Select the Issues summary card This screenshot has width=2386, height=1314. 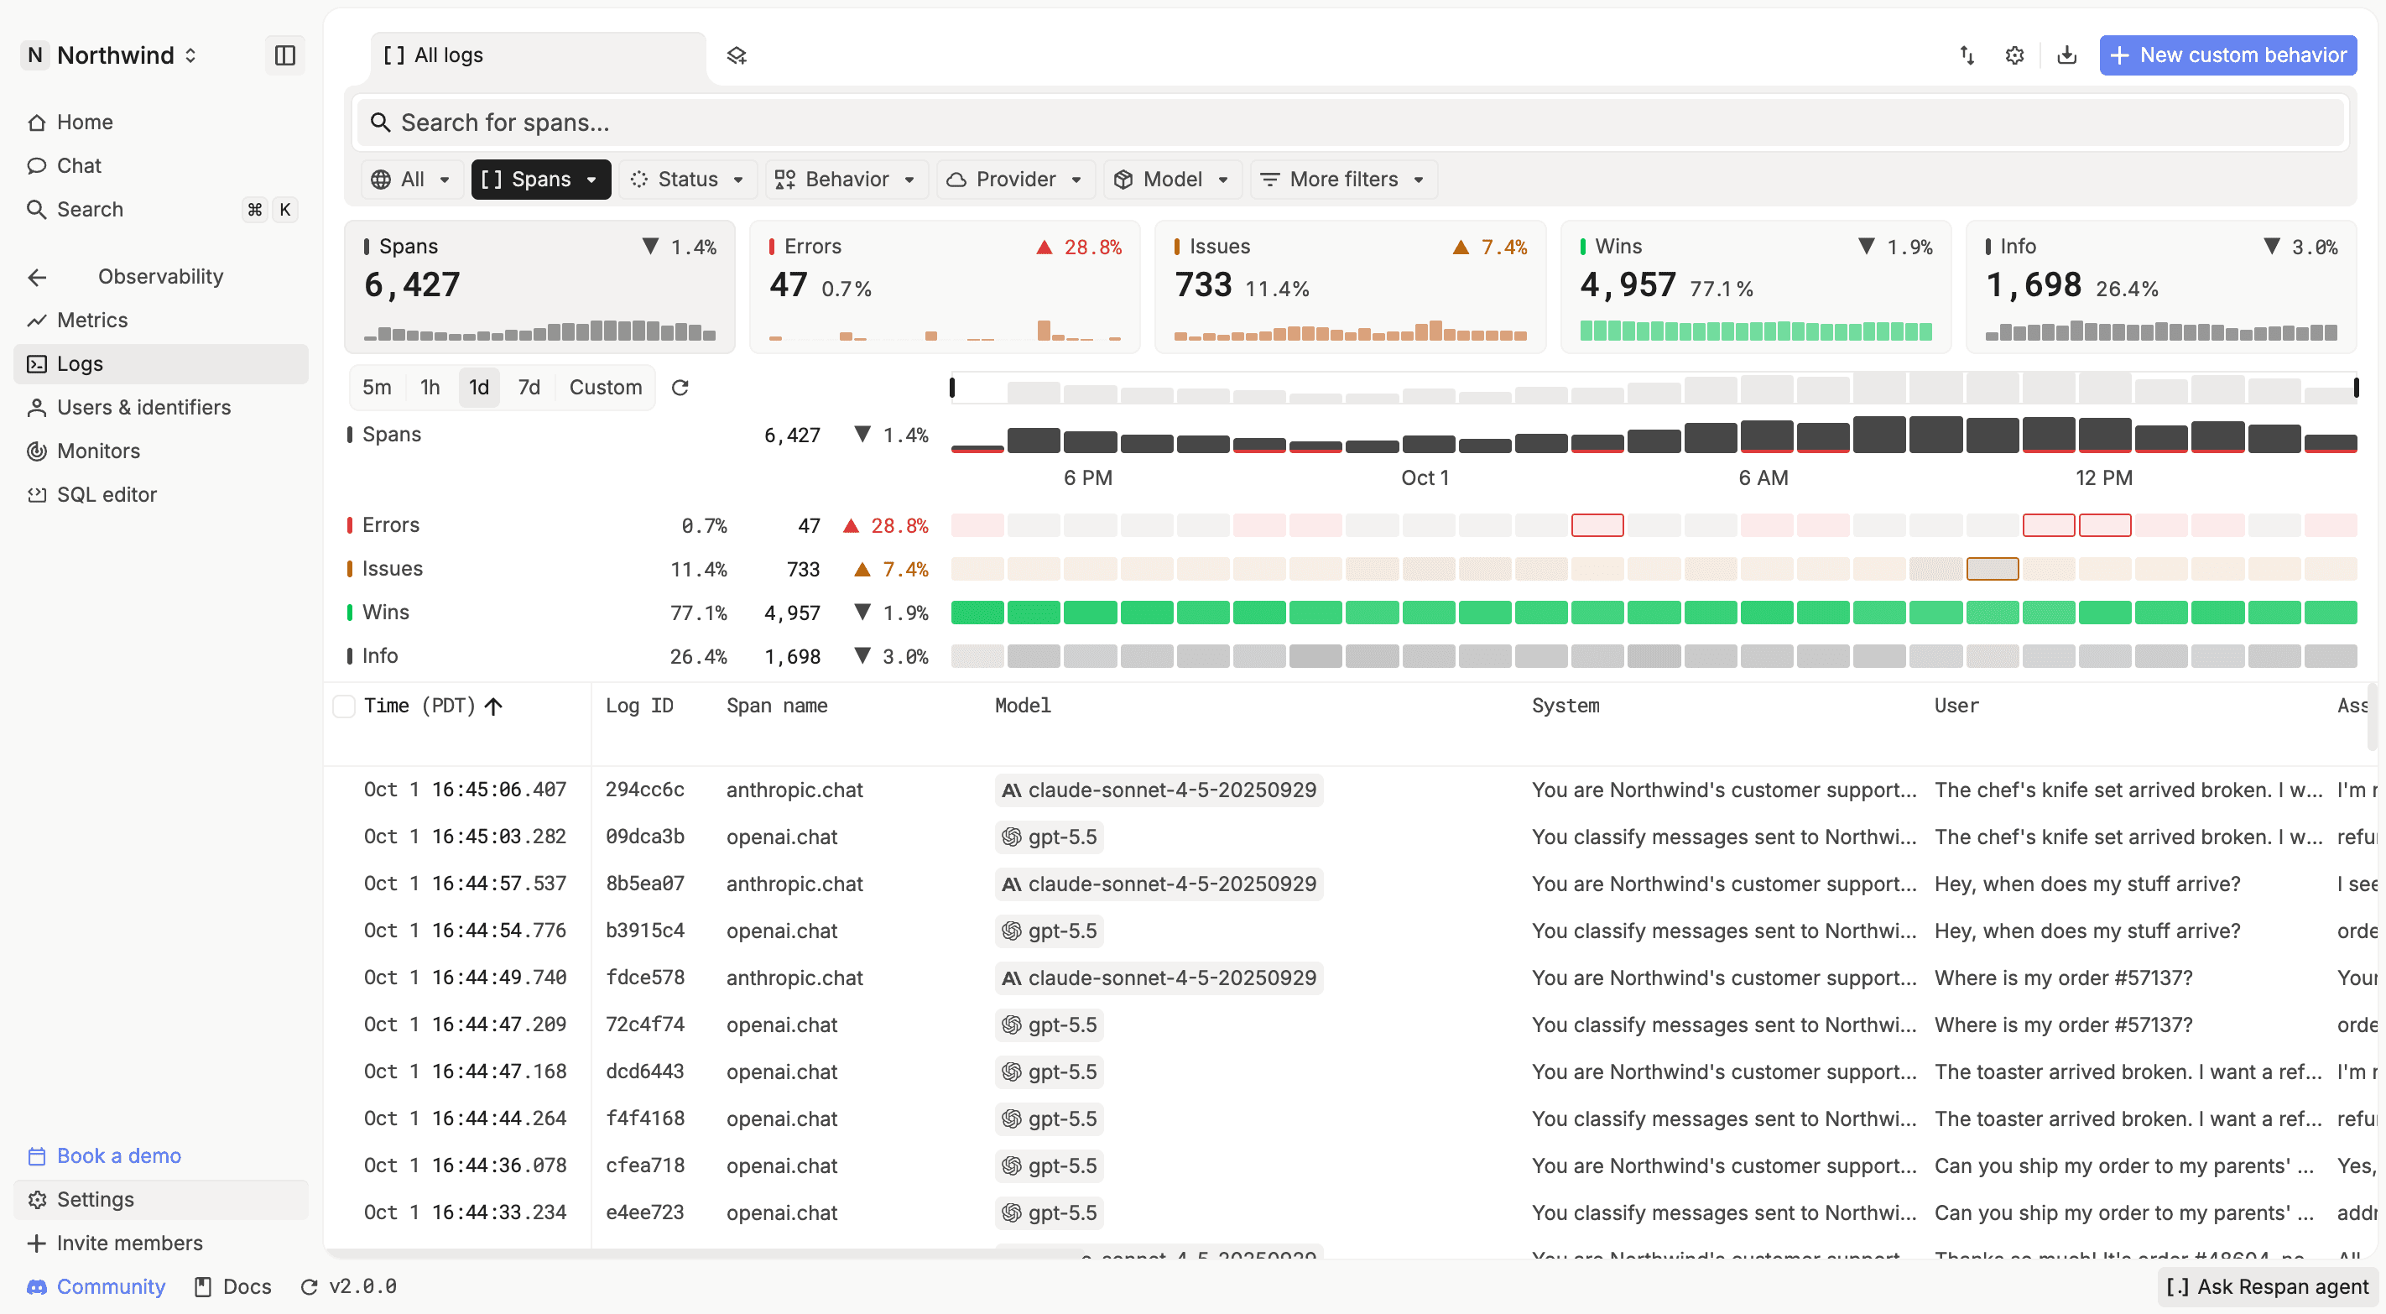coord(1351,287)
